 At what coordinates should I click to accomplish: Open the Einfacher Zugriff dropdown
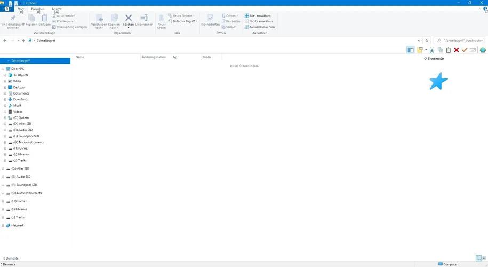[183, 21]
